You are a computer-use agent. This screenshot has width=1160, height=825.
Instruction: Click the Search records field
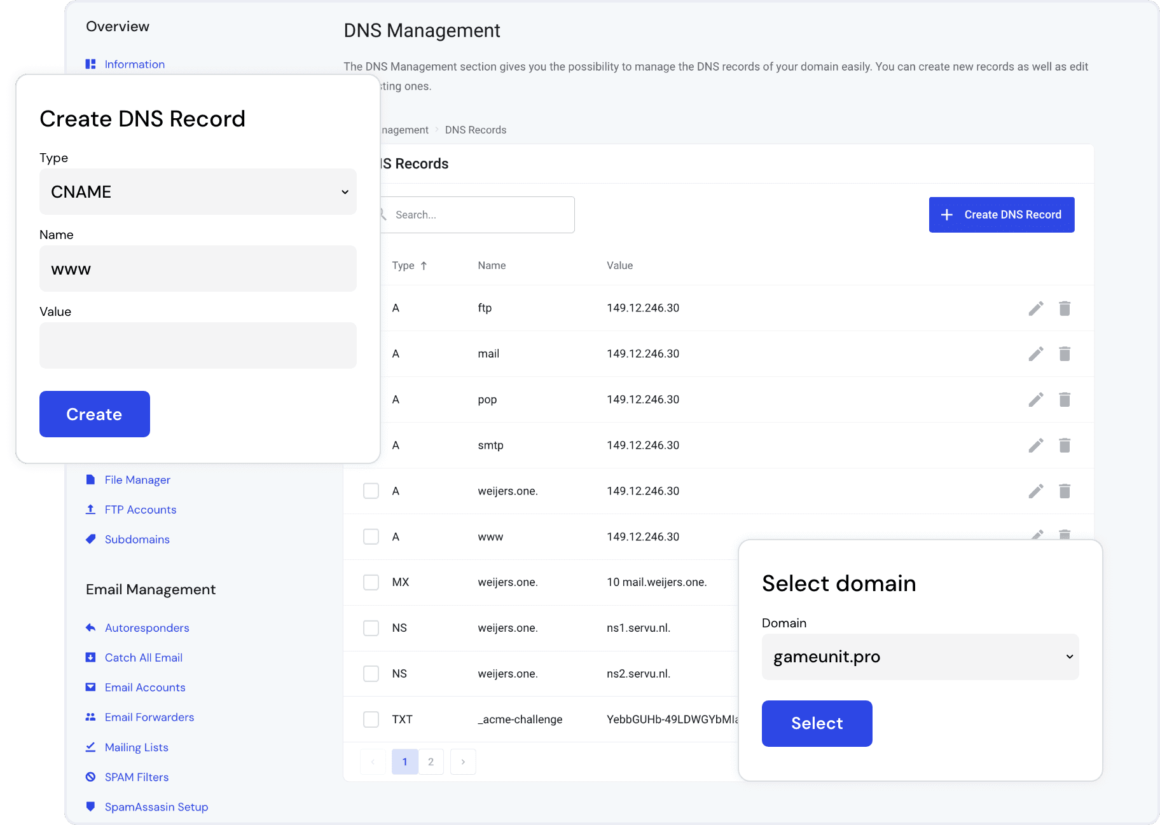(x=477, y=215)
